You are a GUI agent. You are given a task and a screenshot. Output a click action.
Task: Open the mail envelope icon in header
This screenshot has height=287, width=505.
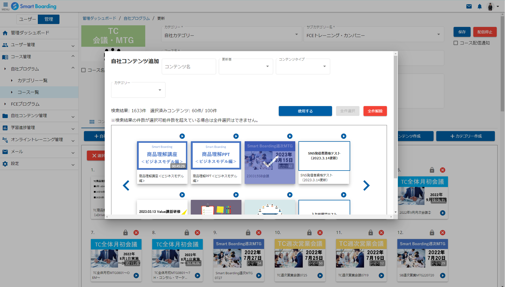(469, 6)
